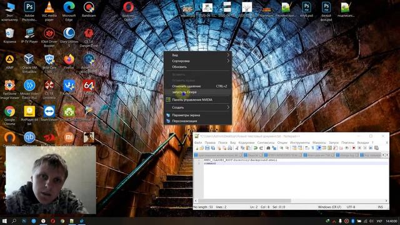Click green Undo arrow in Notepad++ toolbar
This screenshot has width=400, height=225.
[x=256, y=148]
